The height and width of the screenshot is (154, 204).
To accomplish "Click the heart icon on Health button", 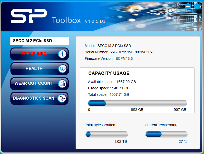I will tap(62, 69).
